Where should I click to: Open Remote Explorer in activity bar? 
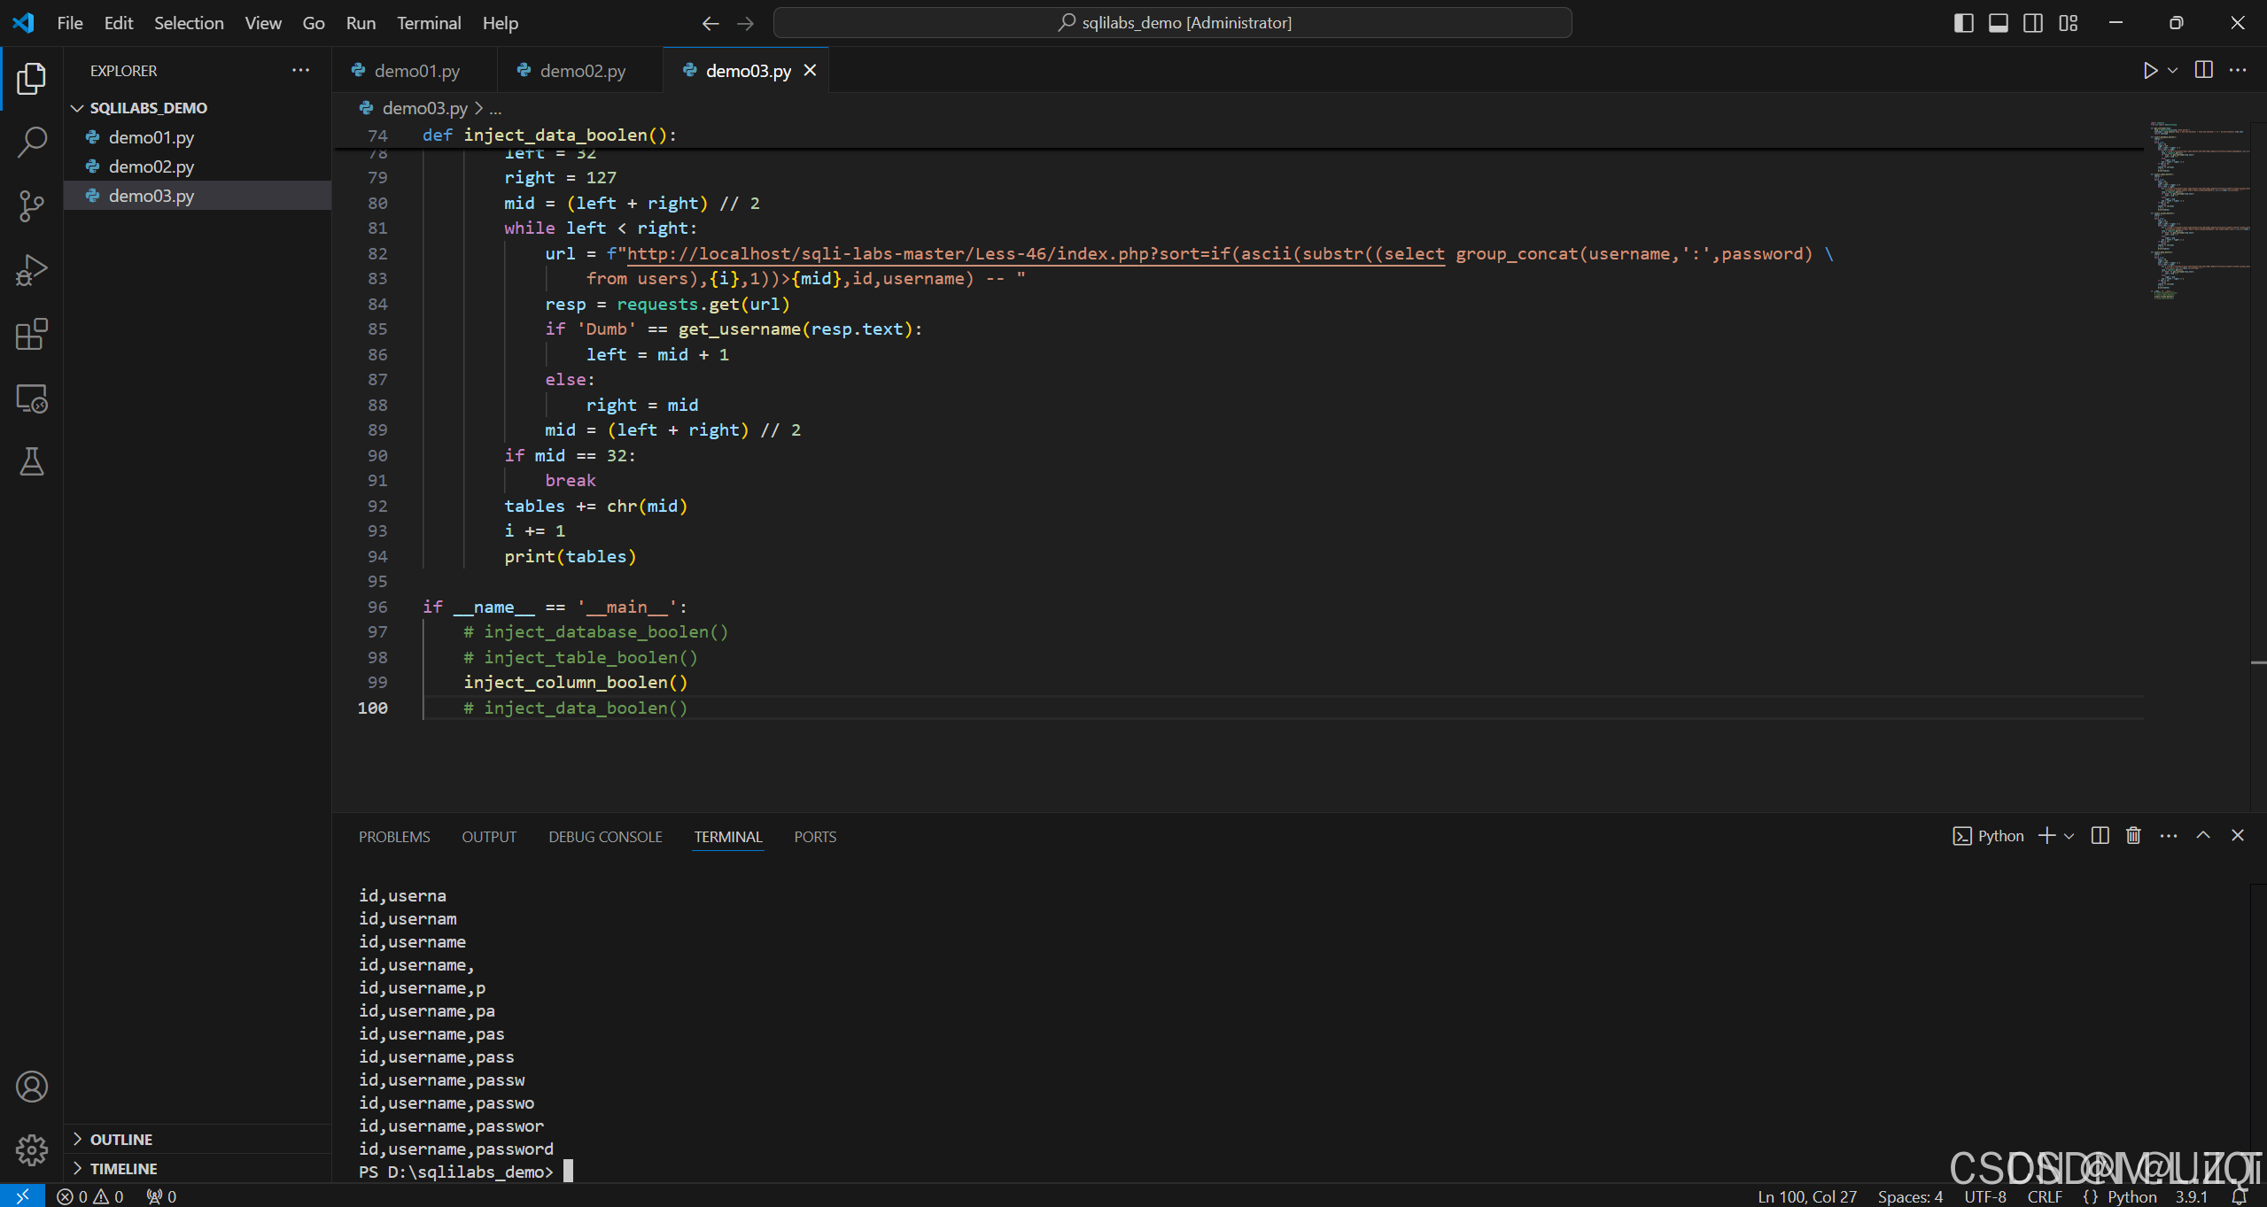point(32,398)
